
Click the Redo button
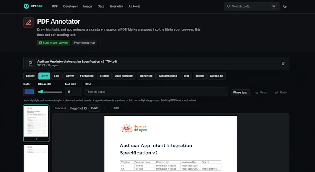281,93
